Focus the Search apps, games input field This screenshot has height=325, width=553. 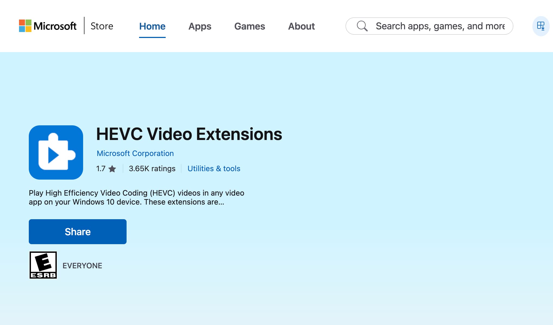(440, 26)
